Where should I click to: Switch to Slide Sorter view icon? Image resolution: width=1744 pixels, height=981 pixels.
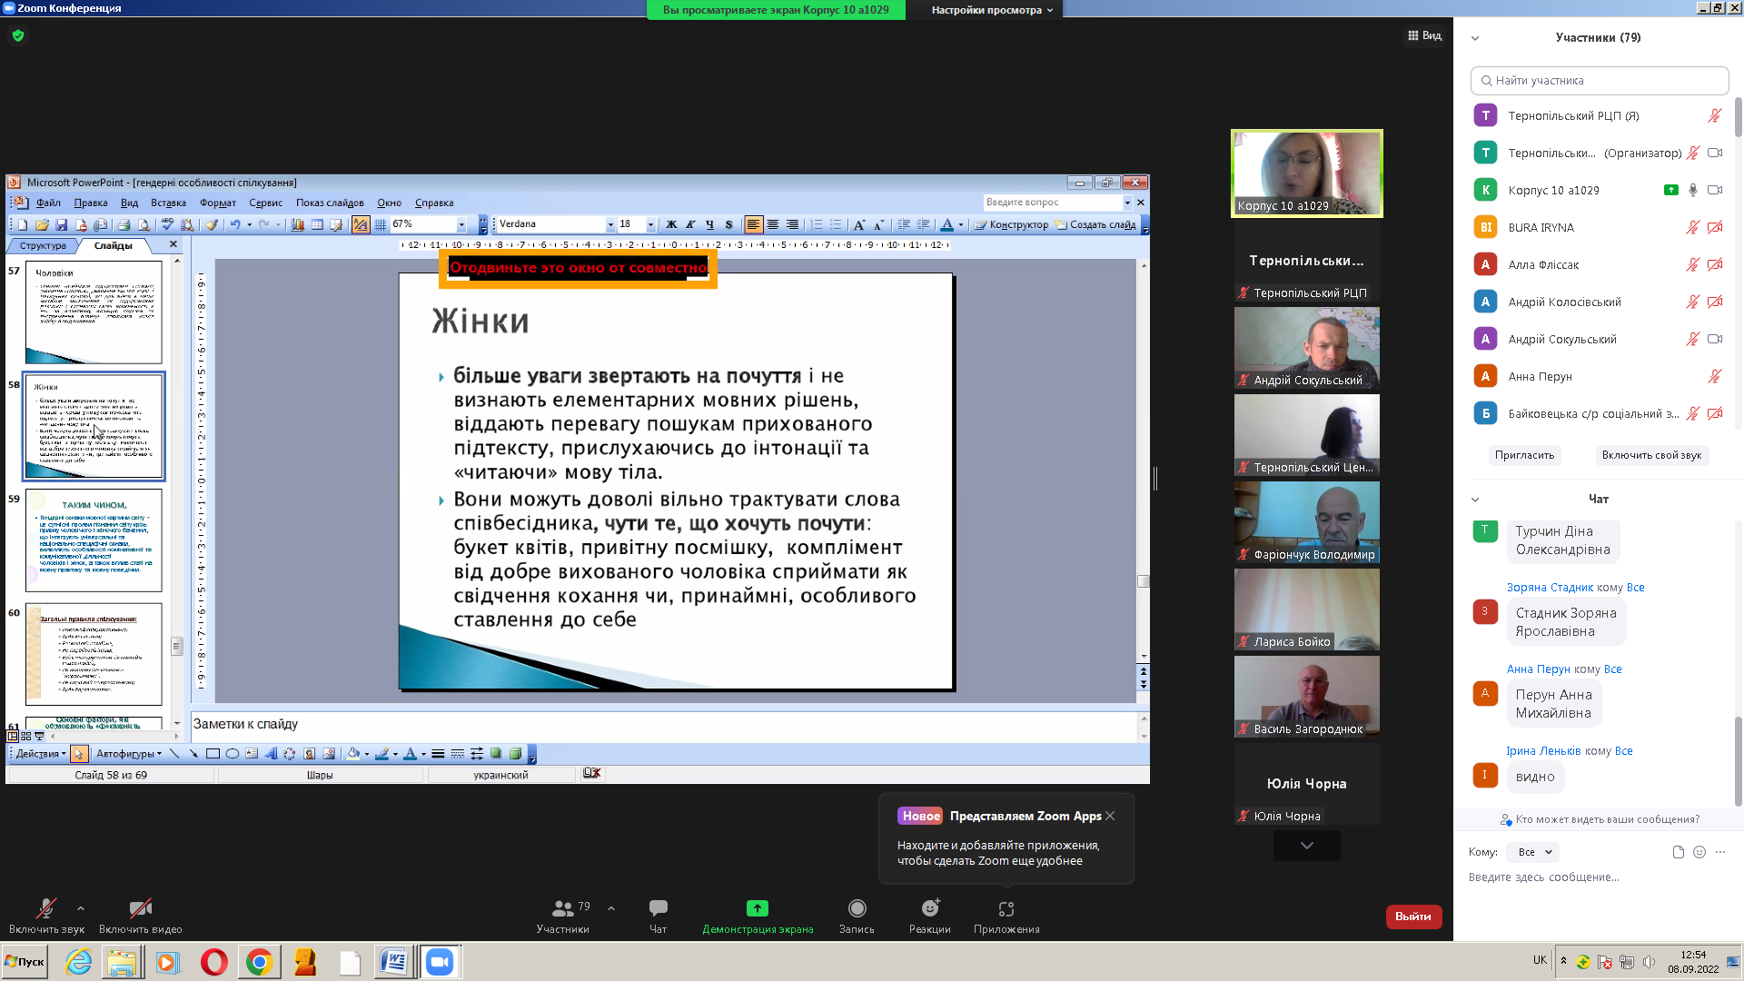pos(25,737)
